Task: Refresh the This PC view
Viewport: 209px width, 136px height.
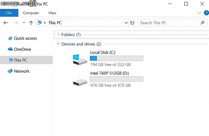Action: tap(132, 23)
